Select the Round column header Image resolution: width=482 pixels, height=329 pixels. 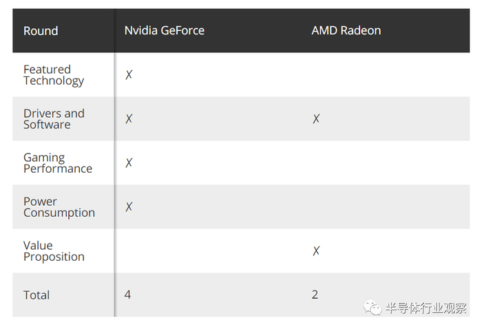(x=41, y=30)
